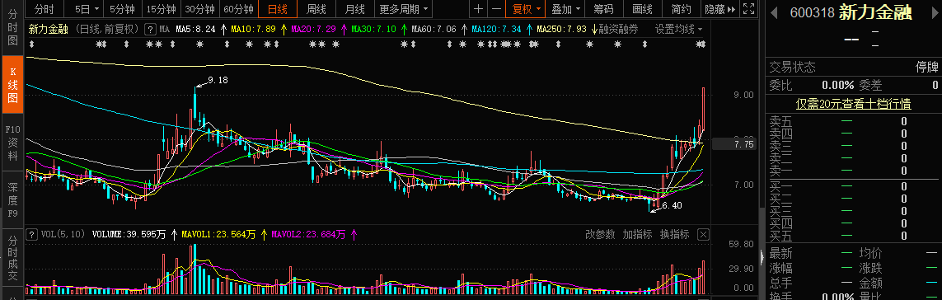Go back using the arrow beside 600318
This screenshot has height=300, width=942.
774,12
